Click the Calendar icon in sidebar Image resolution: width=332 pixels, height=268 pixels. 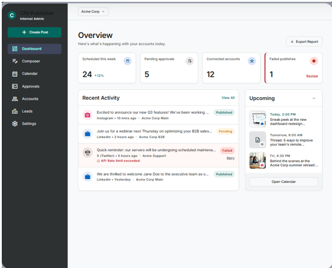tap(15, 74)
